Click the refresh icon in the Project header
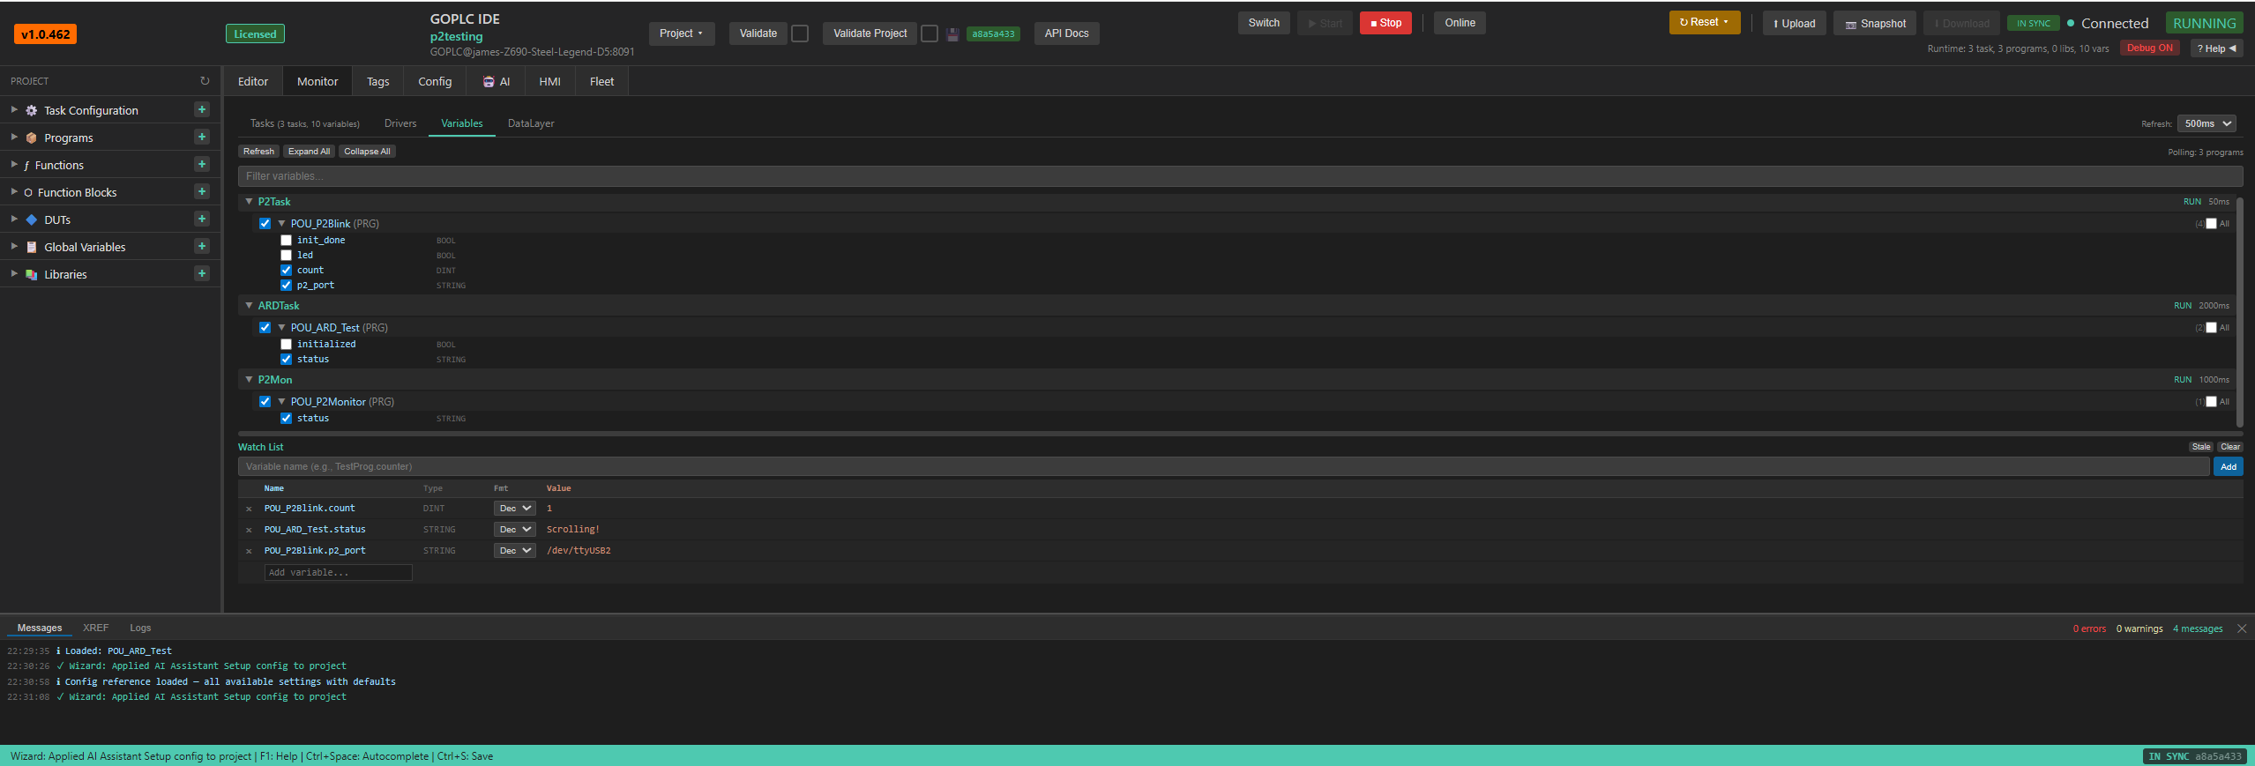This screenshot has width=2255, height=766. [x=205, y=81]
